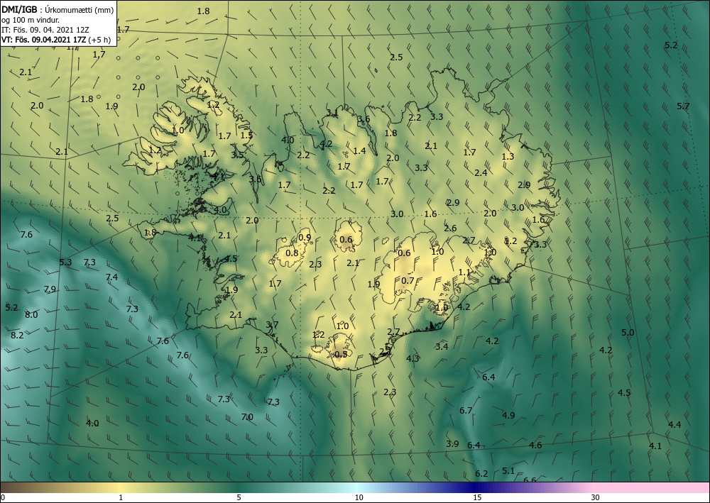The width and height of the screenshot is (710, 503).
Task: Select the 1.5 value label
Action: (x=246, y=135)
